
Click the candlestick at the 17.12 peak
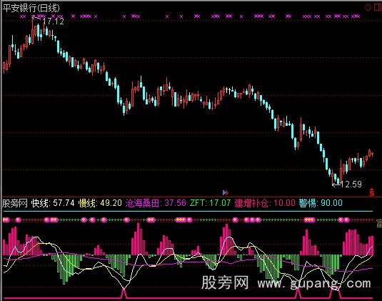click(33, 30)
